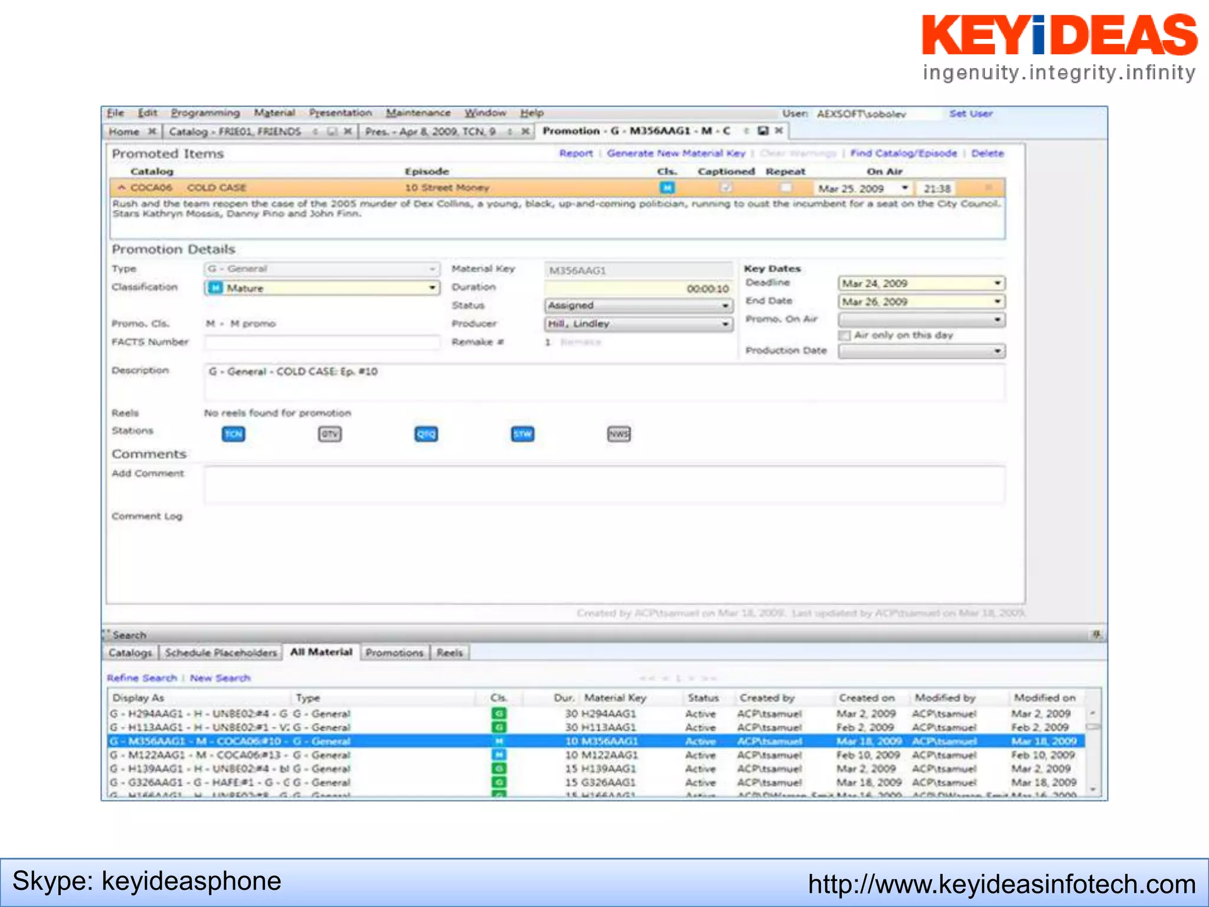Viewport: 1209px width, 907px height.
Task: Click the Duration field 00:00:10
Action: tap(638, 289)
